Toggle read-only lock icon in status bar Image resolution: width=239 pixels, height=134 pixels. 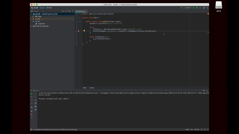pyautogui.click(x=202, y=130)
